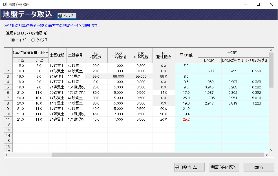Click the horizontal scrollbar thumb
The width and height of the screenshot is (278, 176).
(158, 155)
